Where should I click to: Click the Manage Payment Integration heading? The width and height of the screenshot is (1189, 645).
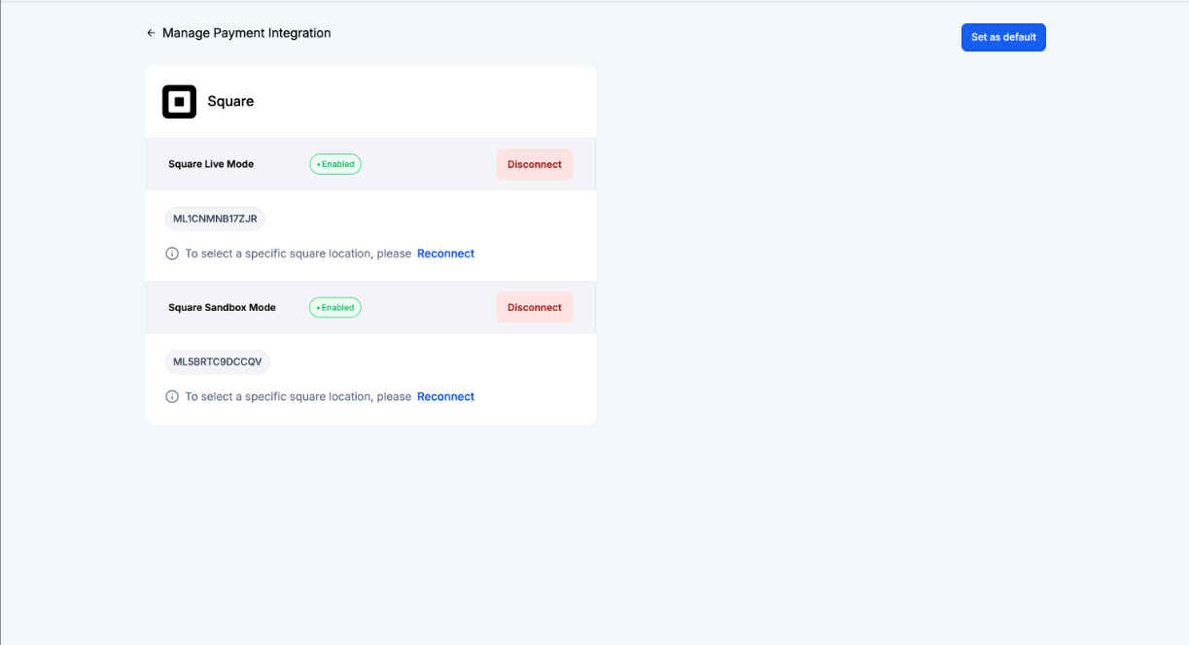click(246, 33)
